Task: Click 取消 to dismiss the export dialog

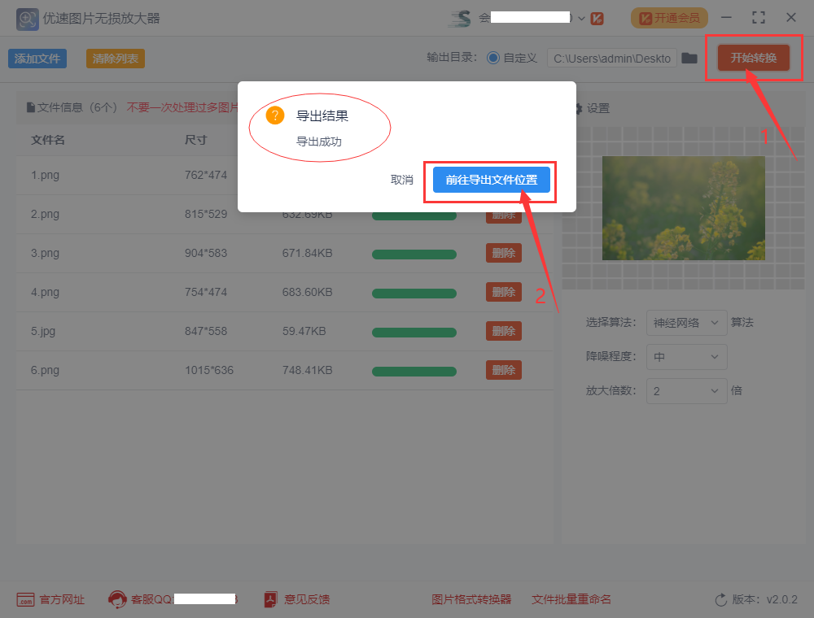Action: click(x=401, y=180)
